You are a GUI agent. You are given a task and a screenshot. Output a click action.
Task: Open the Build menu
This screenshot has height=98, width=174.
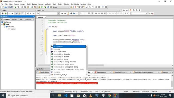29,4
